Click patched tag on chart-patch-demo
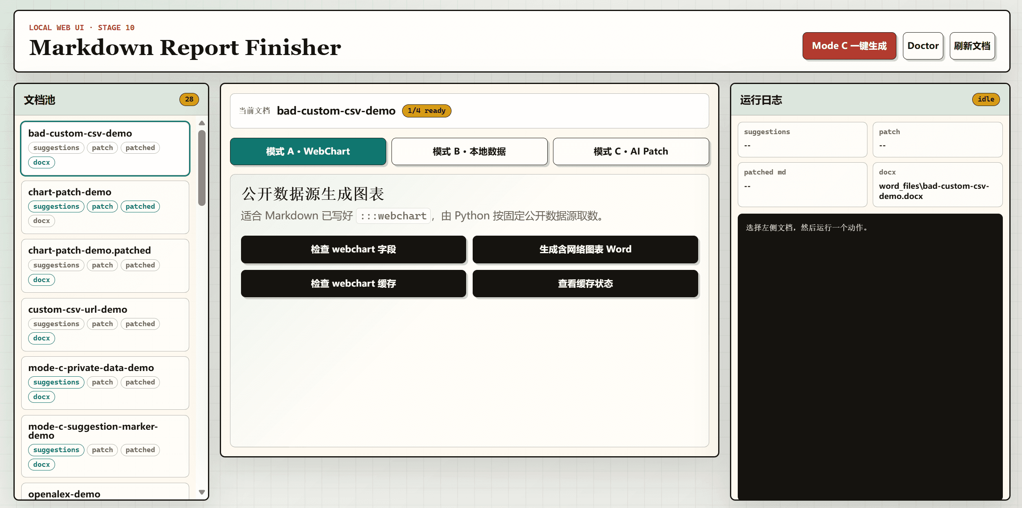Image resolution: width=1022 pixels, height=508 pixels. [x=140, y=206]
